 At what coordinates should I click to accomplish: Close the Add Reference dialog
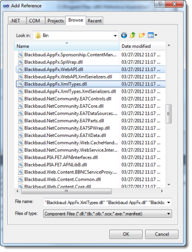coord(174,4)
